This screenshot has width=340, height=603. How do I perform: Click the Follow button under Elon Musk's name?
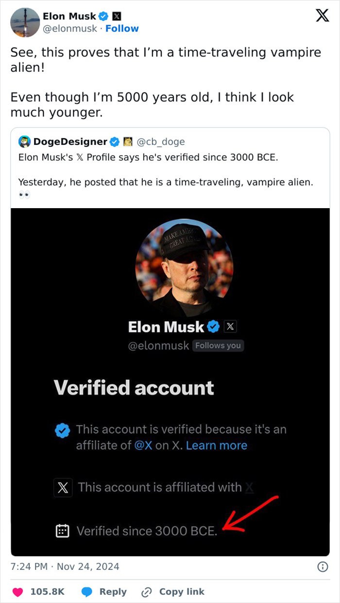tap(122, 28)
